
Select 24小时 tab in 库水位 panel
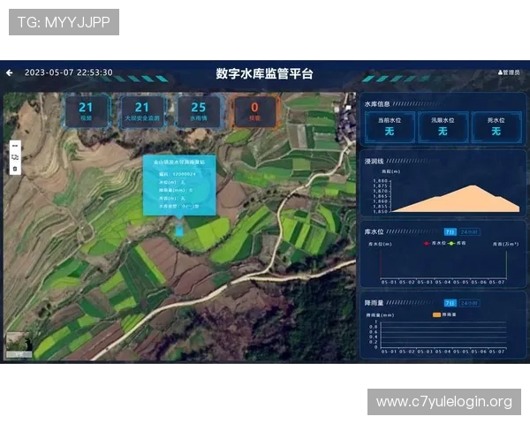tap(469, 232)
